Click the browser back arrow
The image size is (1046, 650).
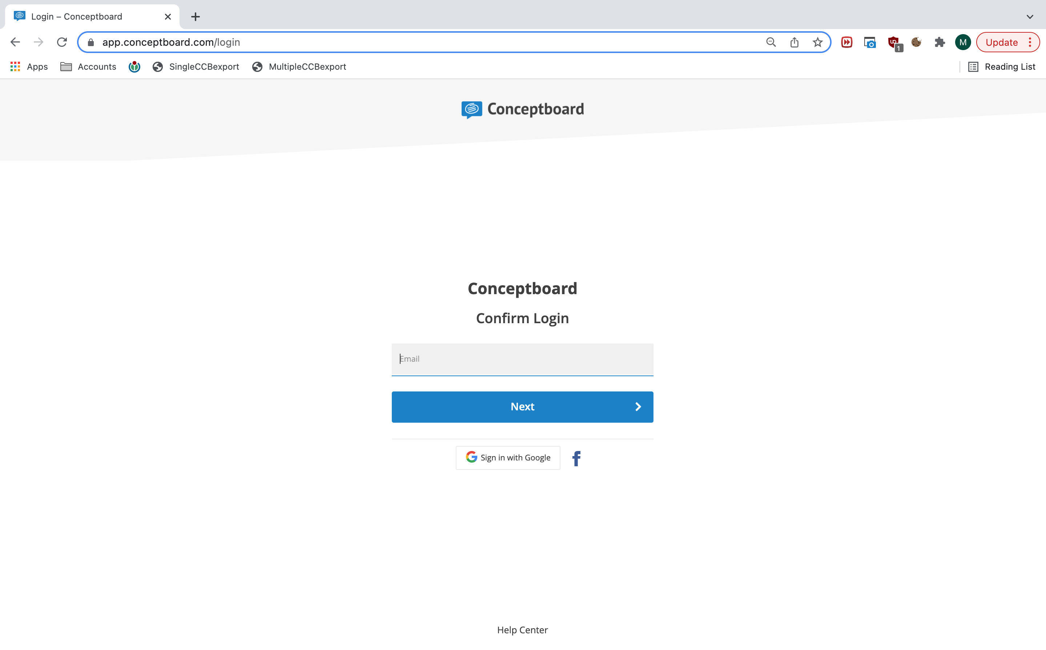pos(15,42)
